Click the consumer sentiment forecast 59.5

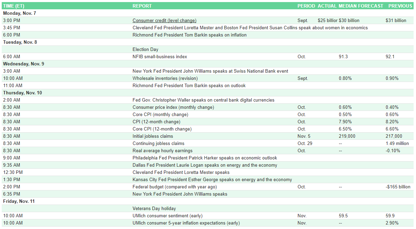click(x=343, y=216)
